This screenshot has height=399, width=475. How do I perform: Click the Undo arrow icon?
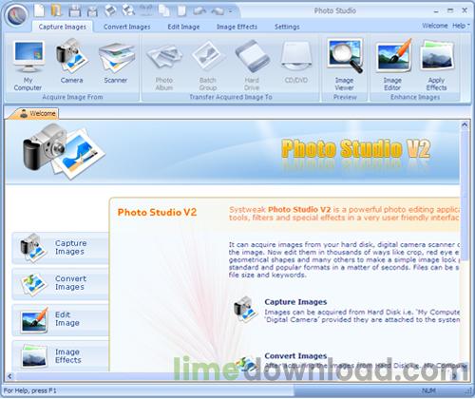coord(199,11)
